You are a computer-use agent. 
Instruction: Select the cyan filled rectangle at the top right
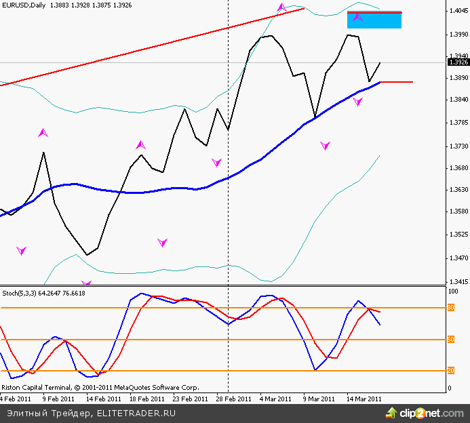[x=374, y=20]
